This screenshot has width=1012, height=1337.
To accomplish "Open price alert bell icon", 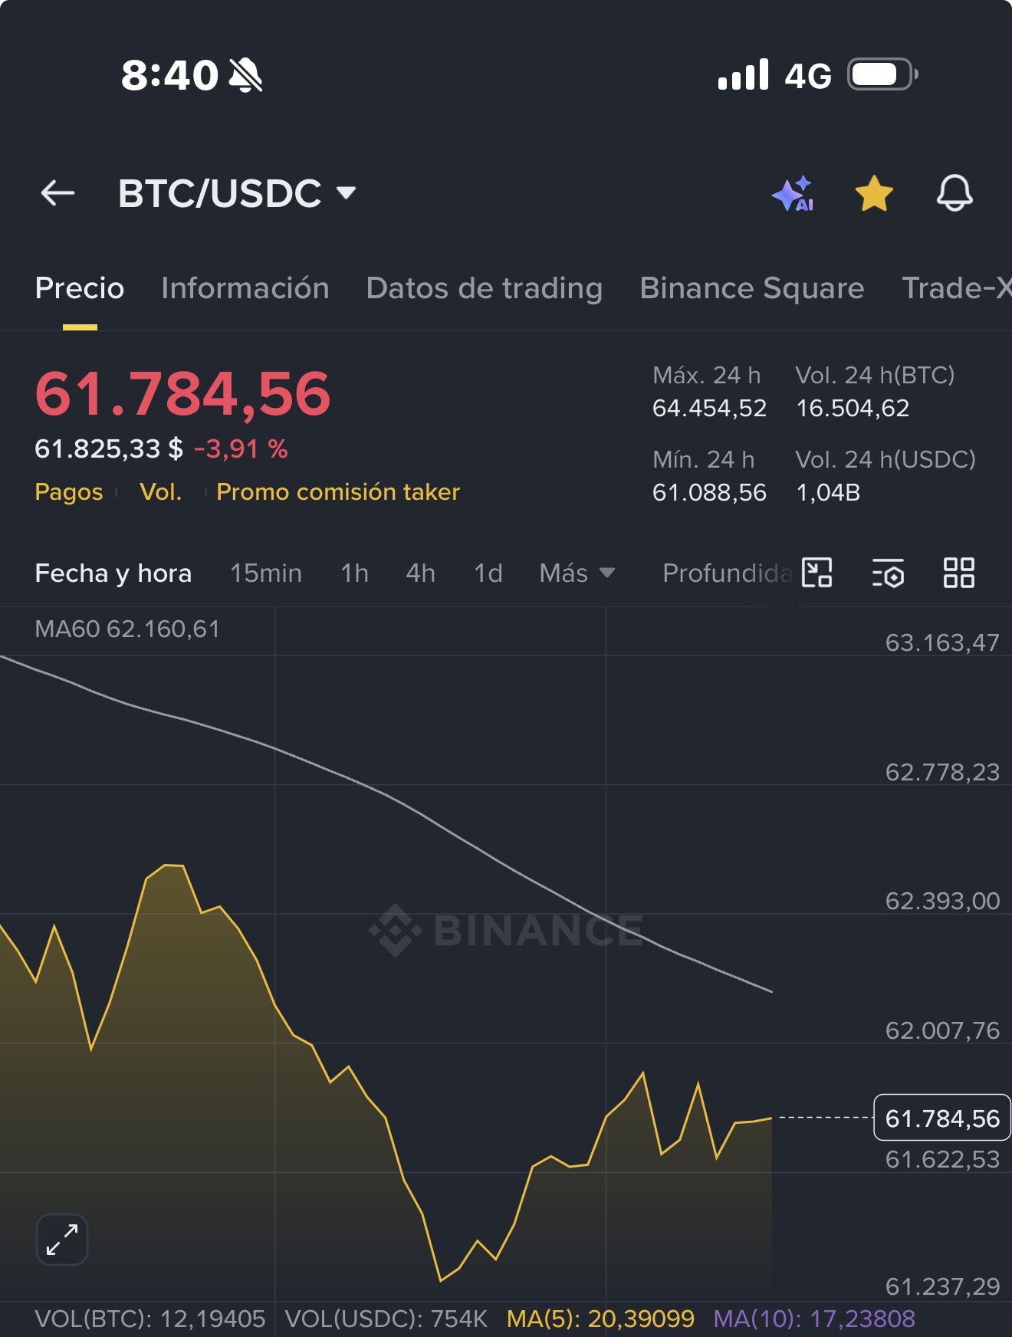I will tap(955, 193).
